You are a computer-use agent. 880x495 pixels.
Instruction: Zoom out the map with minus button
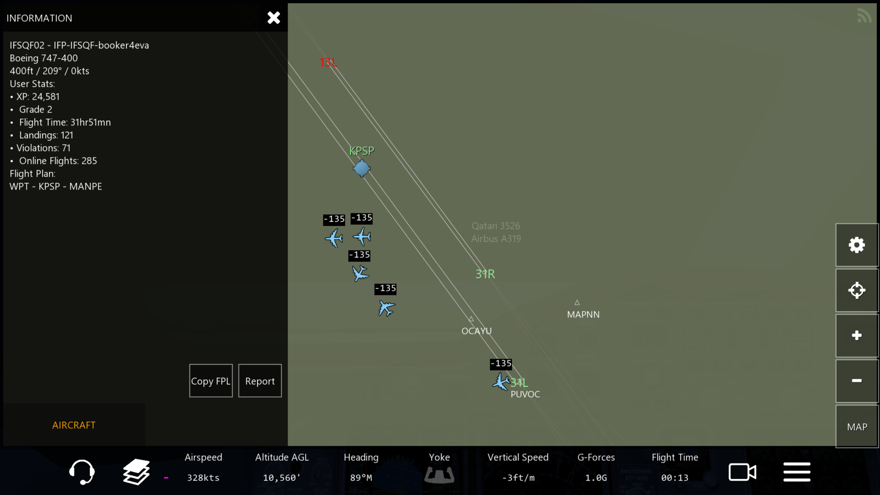point(856,381)
